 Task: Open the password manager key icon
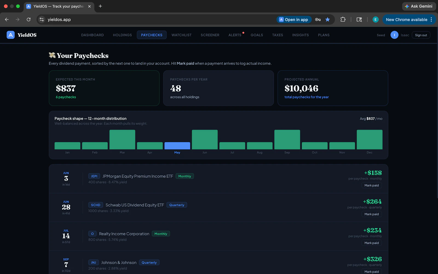tap(318, 19)
